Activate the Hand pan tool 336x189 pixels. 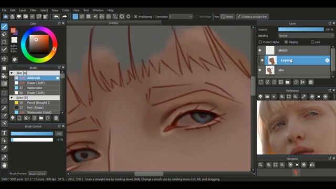click(4, 165)
